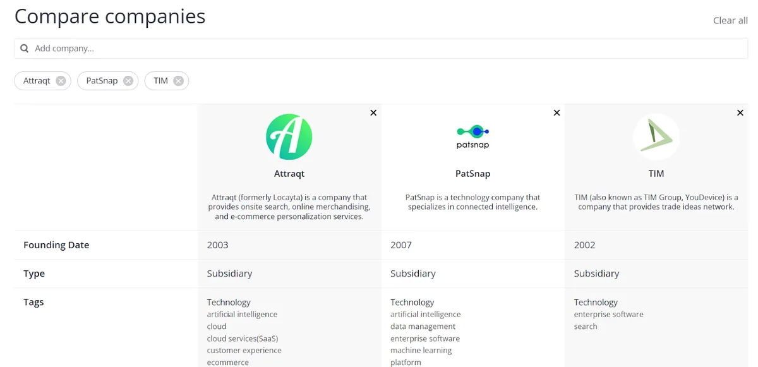This screenshot has height=367, width=758.
Task: Click the ecommerce tag under Attraqt
Action: (228, 363)
